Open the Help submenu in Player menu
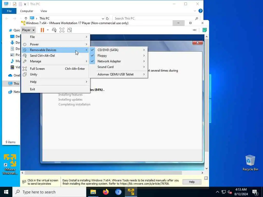263x197 pixels. click(x=56, y=82)
